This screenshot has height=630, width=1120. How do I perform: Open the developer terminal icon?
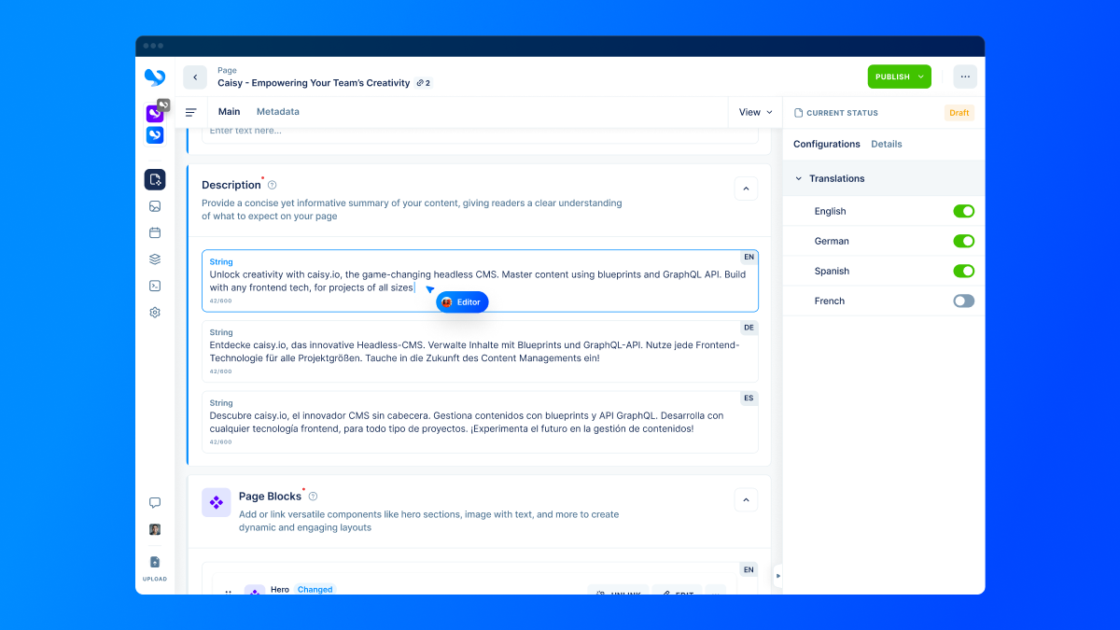(155, 286)
